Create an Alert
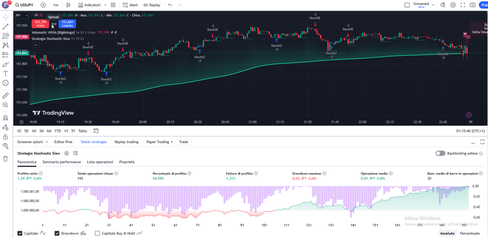 [130, 5]
